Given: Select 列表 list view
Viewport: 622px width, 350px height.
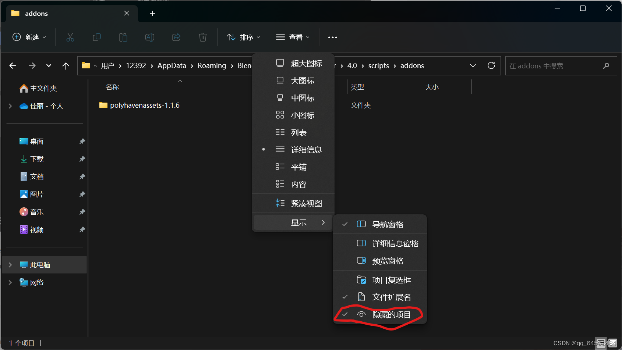Looking at the screenshot, I should click(293, 132).
